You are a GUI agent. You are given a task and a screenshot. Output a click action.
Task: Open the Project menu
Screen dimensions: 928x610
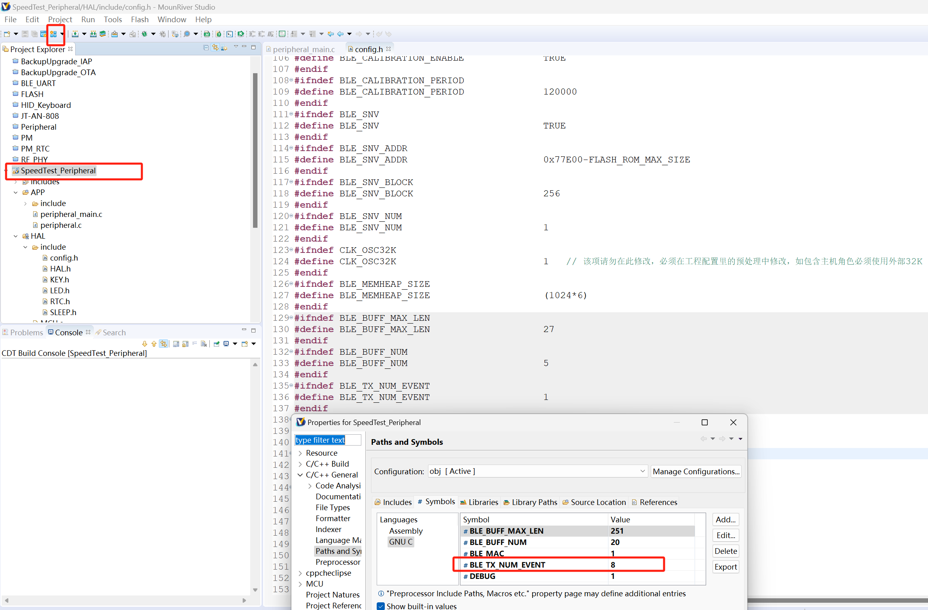[60, 19]
